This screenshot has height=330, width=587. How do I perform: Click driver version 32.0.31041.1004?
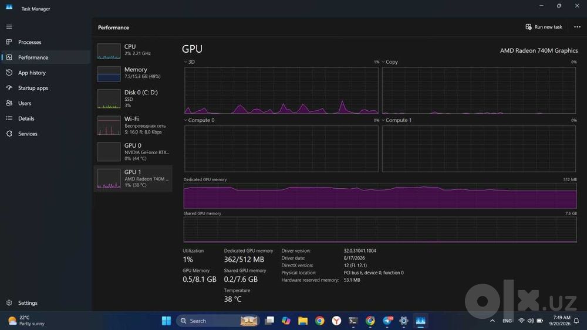click(x=360, y=251)
